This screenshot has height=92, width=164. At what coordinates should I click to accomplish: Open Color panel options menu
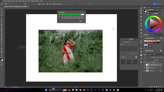coord(163,7)
